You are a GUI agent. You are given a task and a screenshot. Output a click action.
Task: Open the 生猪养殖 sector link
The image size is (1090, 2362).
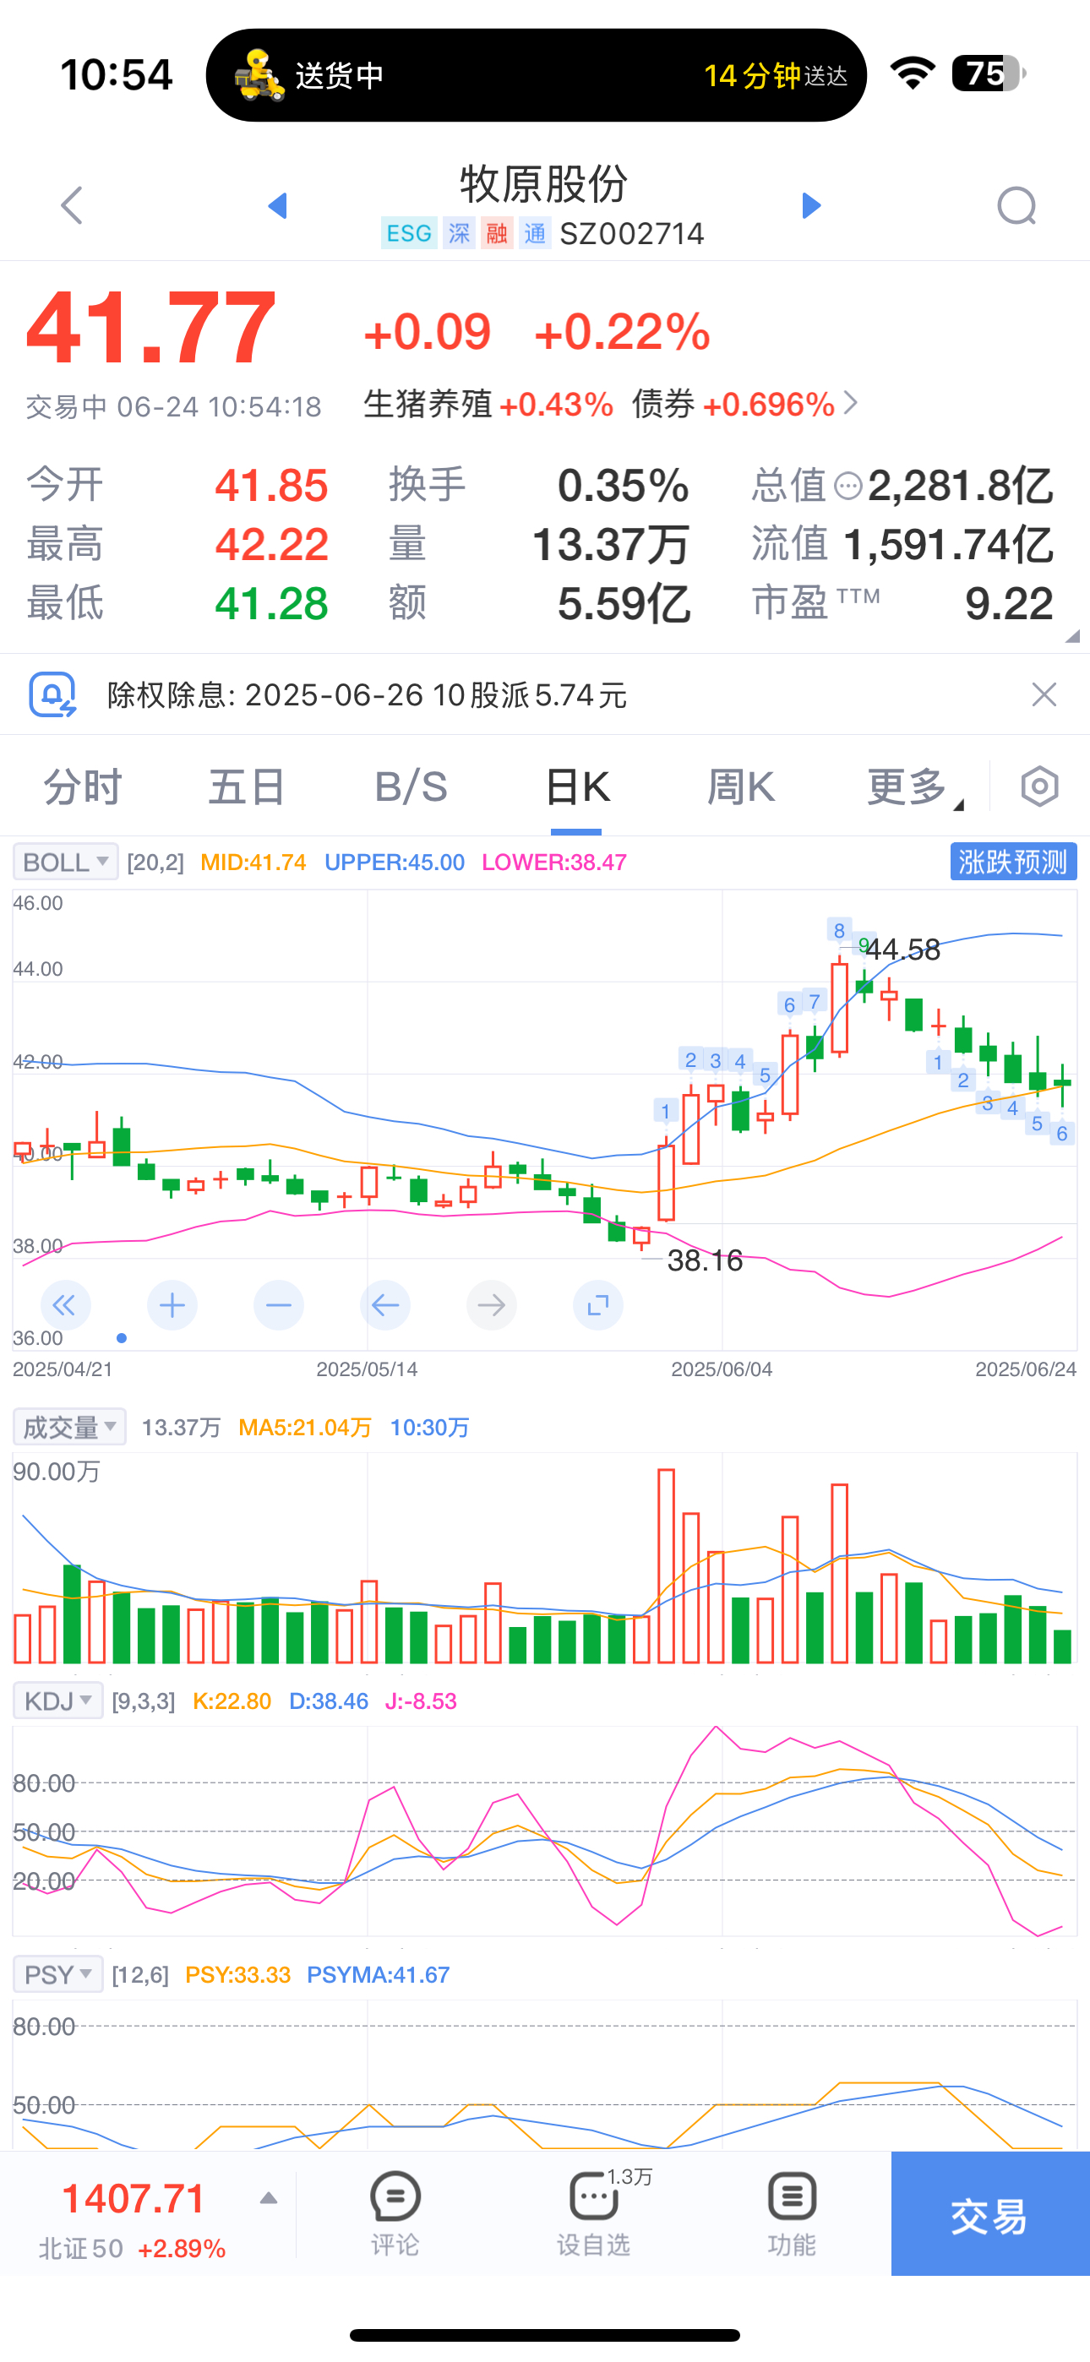[428, 404]
